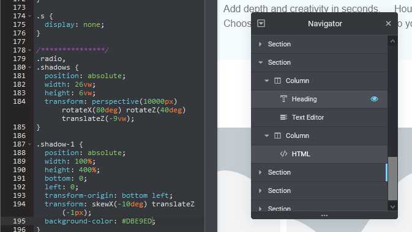
Task: Expand the Section directly below HTML
Action: click(x=260, y=172)
